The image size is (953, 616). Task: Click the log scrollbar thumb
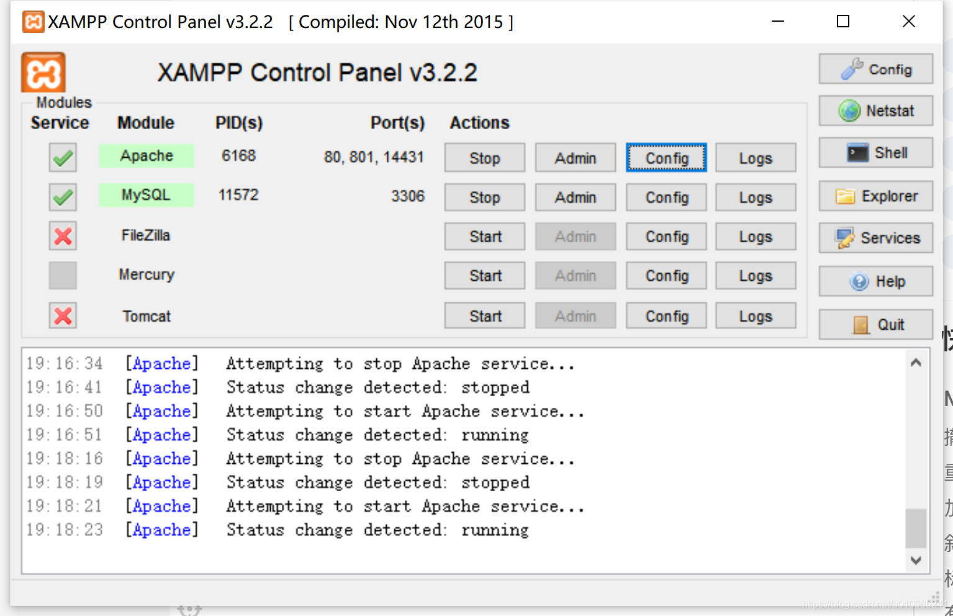916,528
